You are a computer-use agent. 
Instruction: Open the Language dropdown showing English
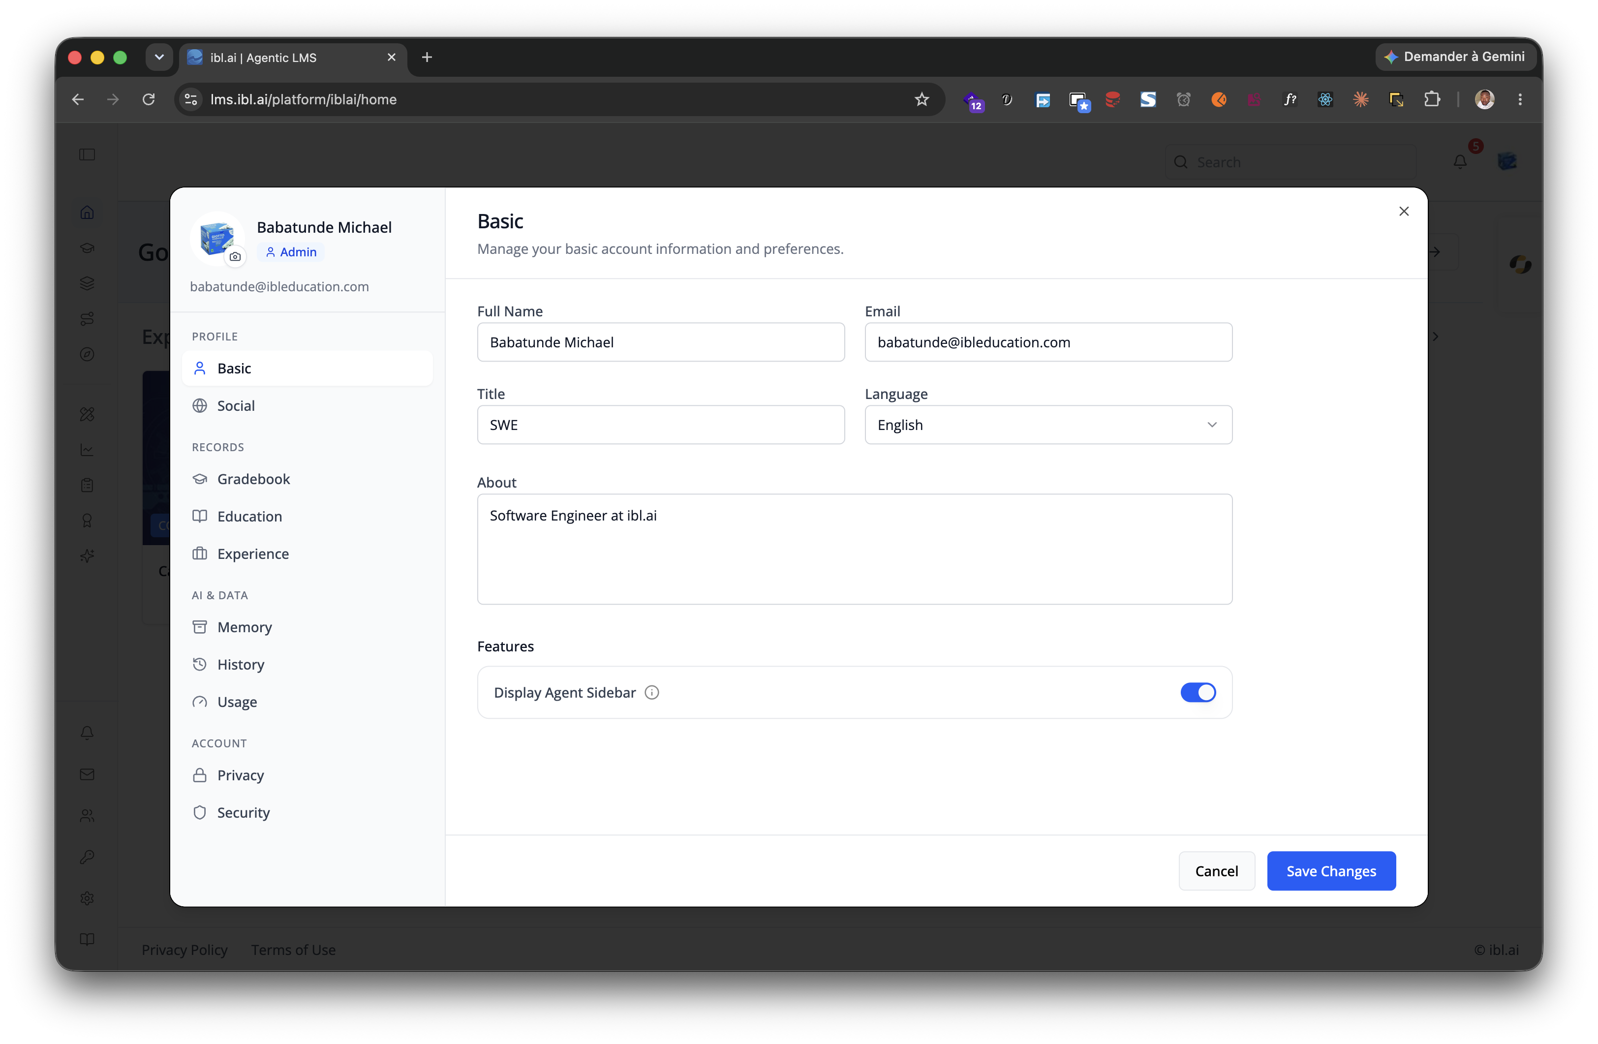pyautogui.click(x=1048, y=425)
